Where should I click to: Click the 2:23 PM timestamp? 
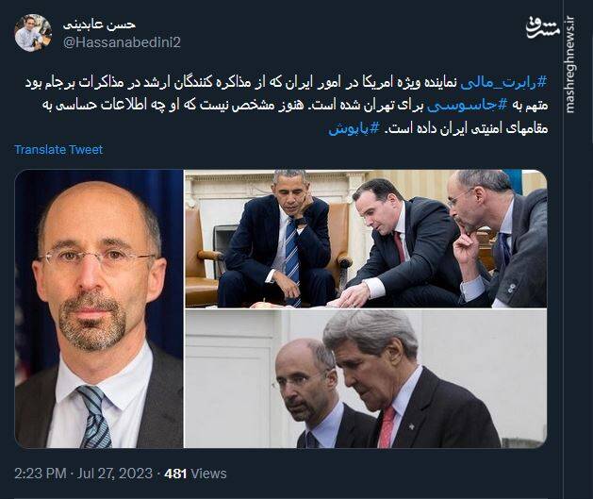coord(41,474)
